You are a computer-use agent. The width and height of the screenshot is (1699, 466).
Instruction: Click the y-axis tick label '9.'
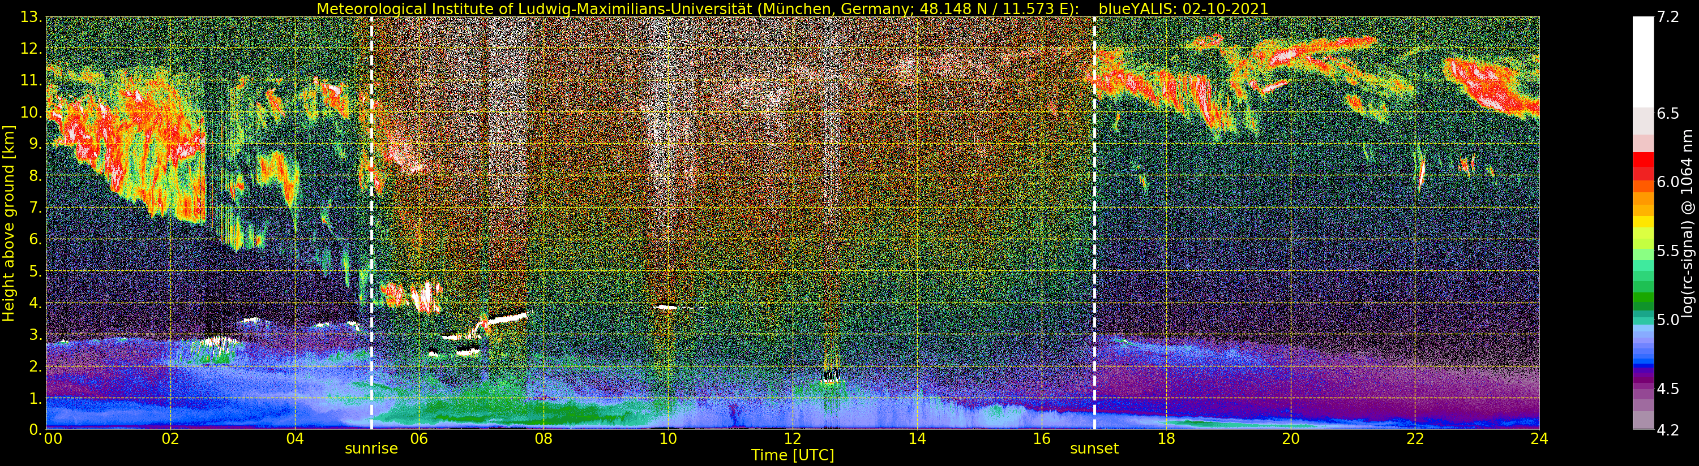coord(35,144)
